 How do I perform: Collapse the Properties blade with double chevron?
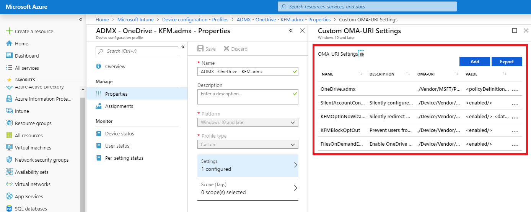[291, 31]
